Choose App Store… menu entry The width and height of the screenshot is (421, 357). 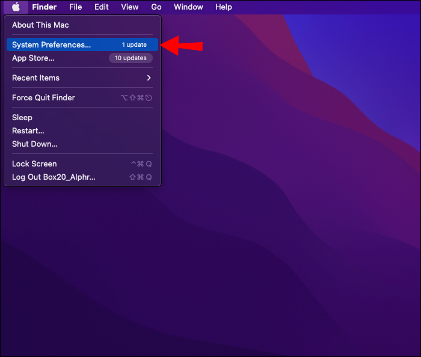(82, 58)
